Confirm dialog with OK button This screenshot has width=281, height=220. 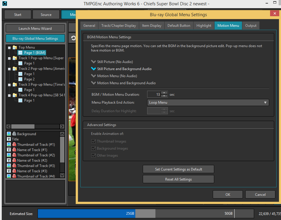tap(228, 194)
